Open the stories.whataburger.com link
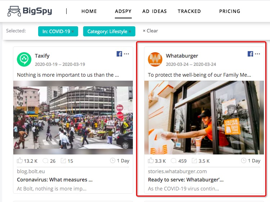Image resolution: width=270 pixels, height=202 pixels. pos(177,171)
